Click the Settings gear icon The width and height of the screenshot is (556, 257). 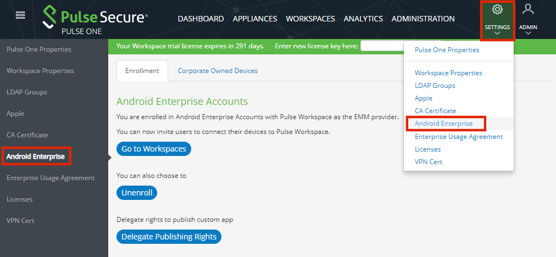click(498, 9)
